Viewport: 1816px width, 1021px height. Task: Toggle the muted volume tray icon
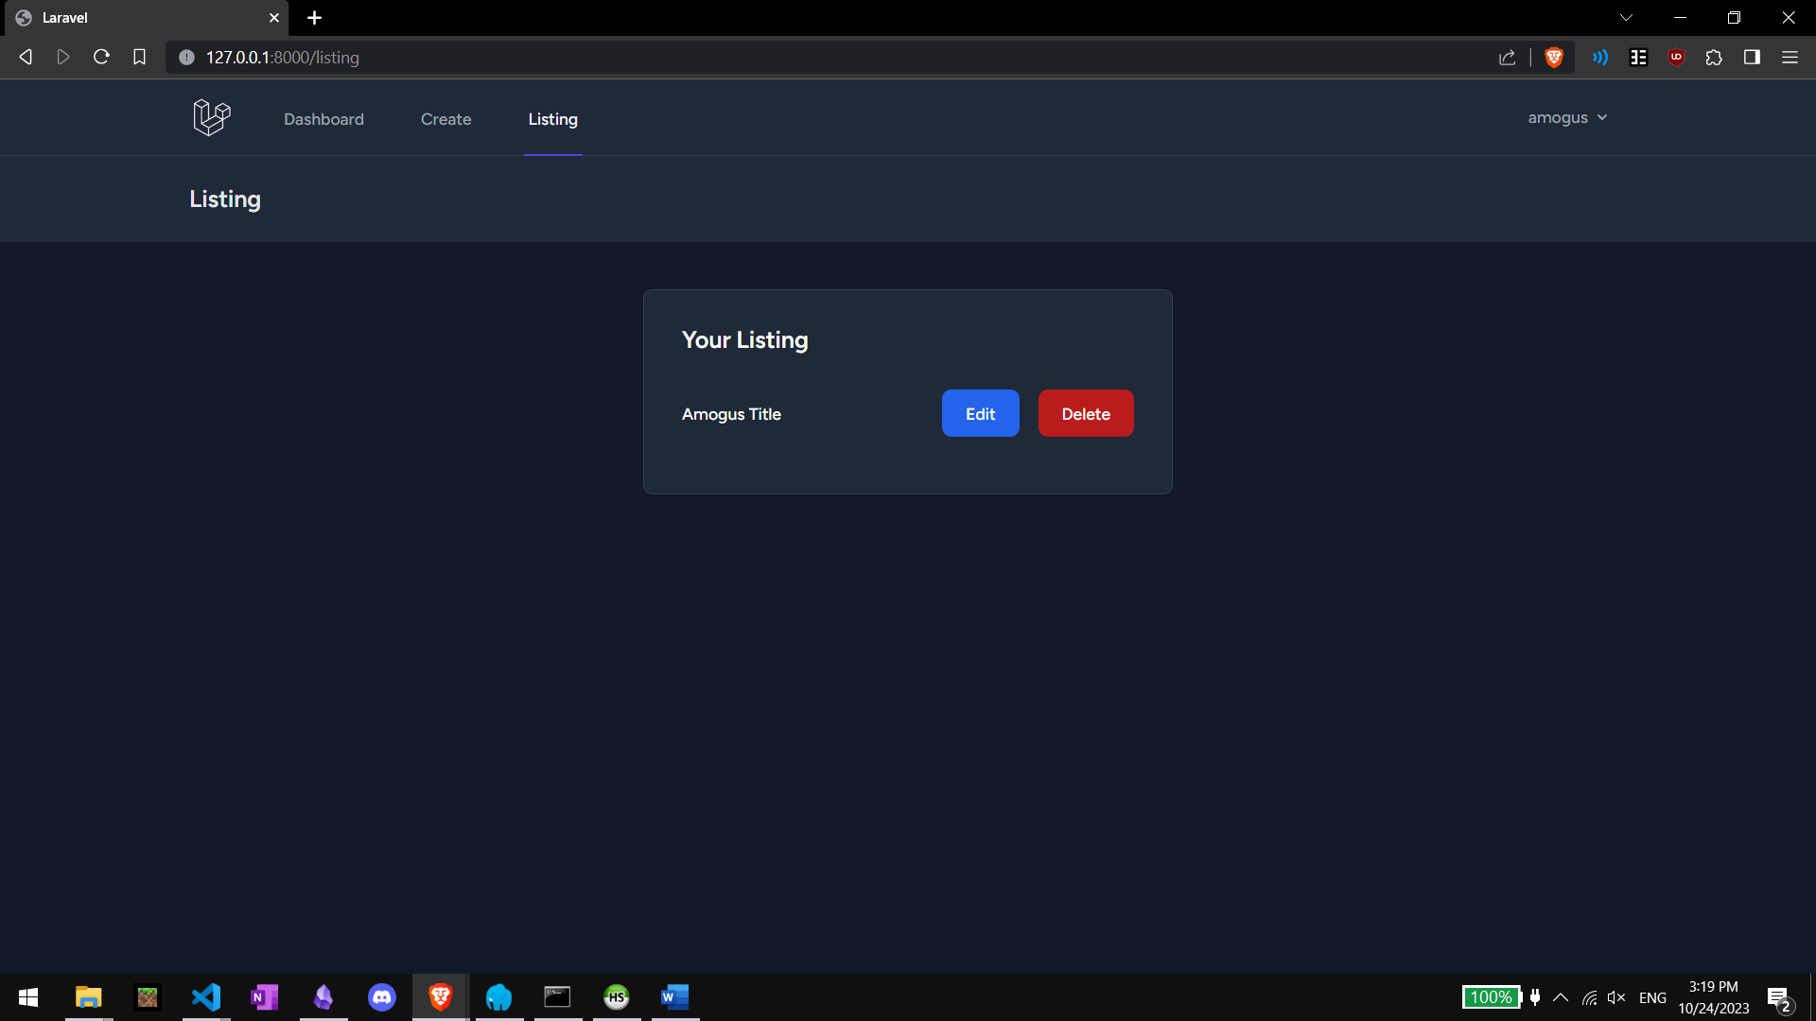click(x=1616, y=998)
